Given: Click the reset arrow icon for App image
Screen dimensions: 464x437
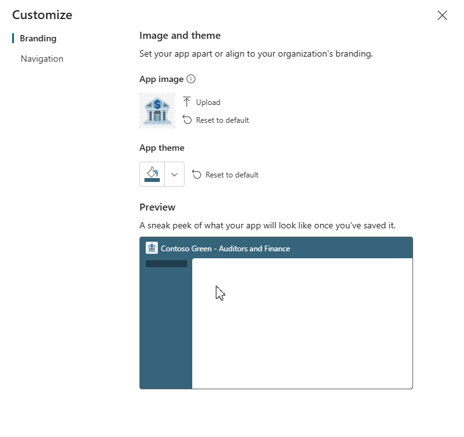Looking at the screenshot, I should click(x=187, y=120).
